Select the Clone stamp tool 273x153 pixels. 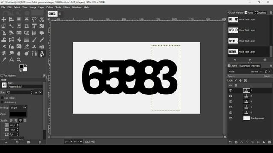pyautogui.click(x=34, y=46)
